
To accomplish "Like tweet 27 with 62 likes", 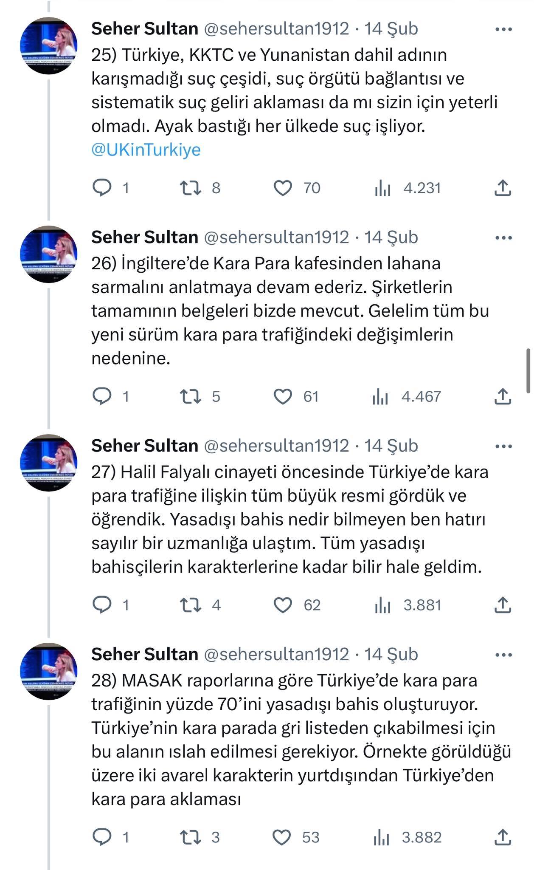I will 283,605.
